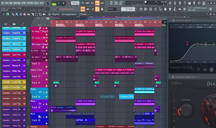216x128 pixels.
Task: Toggle blend recording overdub button
Action: [97, 3]
